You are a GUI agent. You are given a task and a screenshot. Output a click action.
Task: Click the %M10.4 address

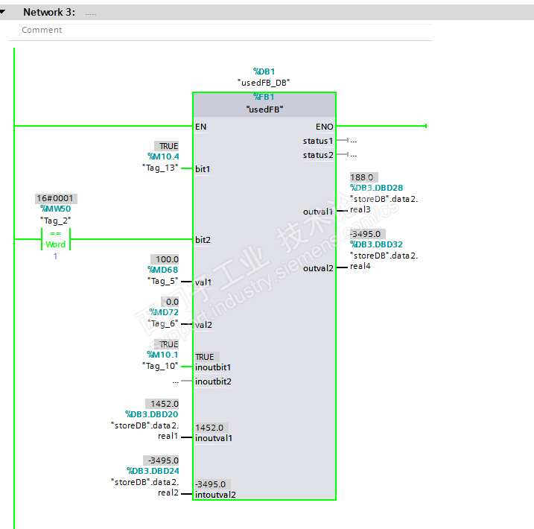pyautogui.click(x=163, y=156)
